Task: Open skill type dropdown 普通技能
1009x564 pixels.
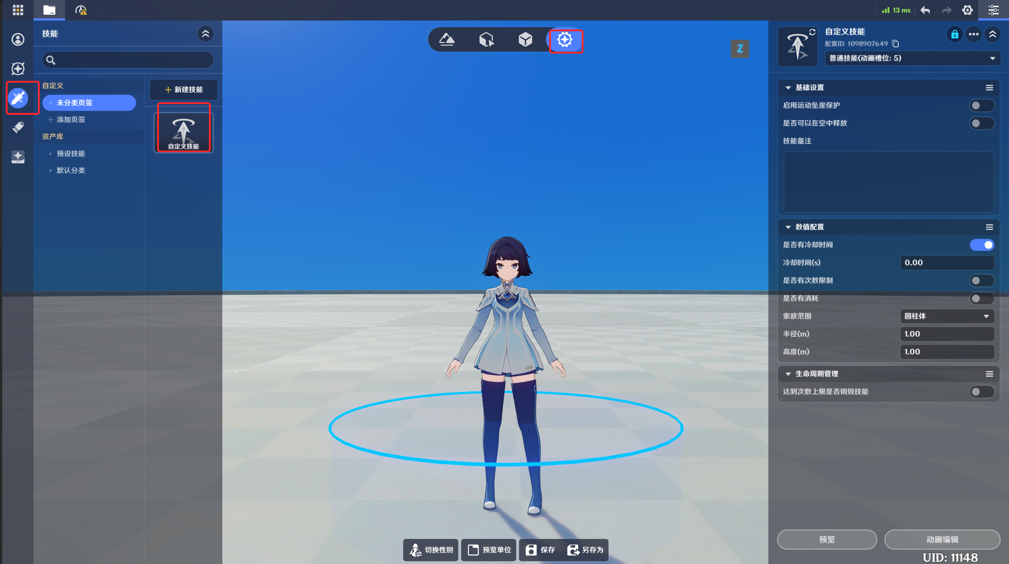Action: [x=912, y=58]
